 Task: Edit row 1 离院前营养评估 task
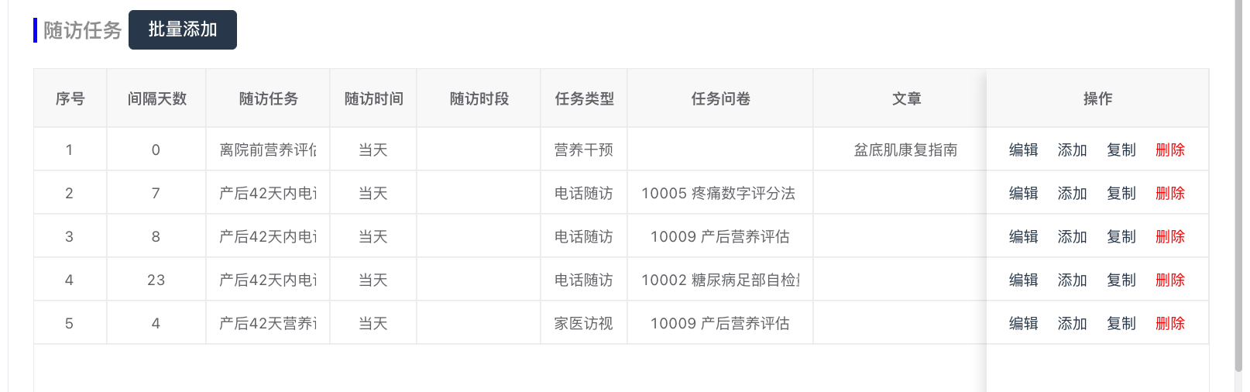click(1023, 150)
